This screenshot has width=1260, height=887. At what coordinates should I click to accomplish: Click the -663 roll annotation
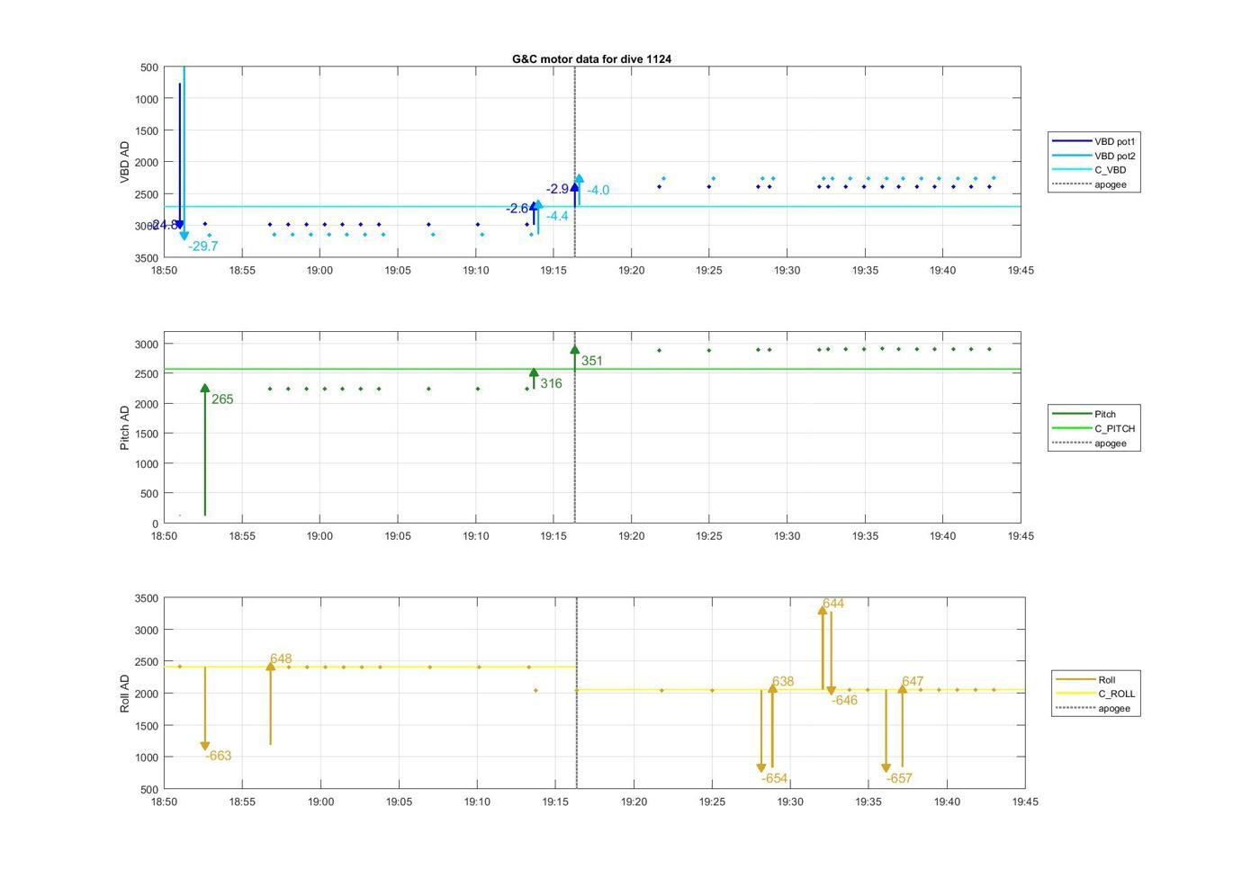click(219, 756)
